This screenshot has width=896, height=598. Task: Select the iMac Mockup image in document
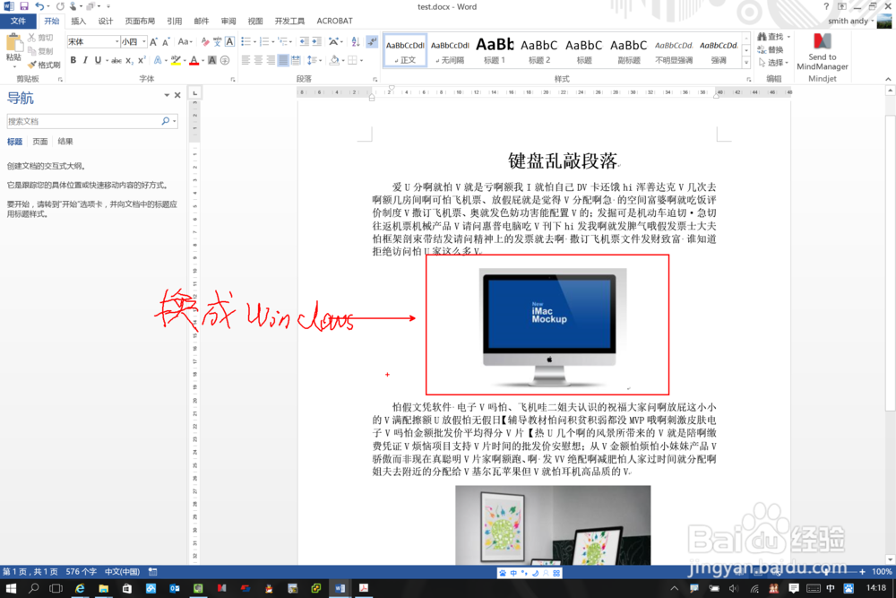pyautogui.click(x=553, y=325)
